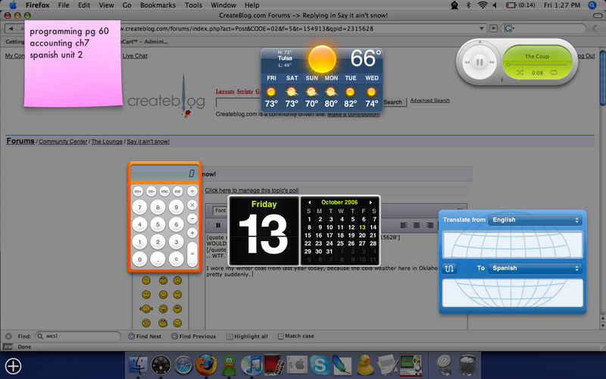Open the View menu
The height and width of the screenshot is (379, 606).
(106, 5)
